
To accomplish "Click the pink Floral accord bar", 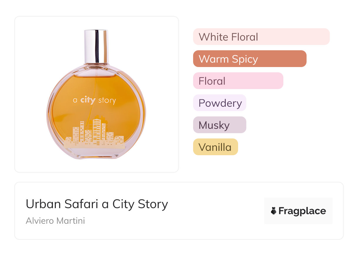I will click(238, 81).
